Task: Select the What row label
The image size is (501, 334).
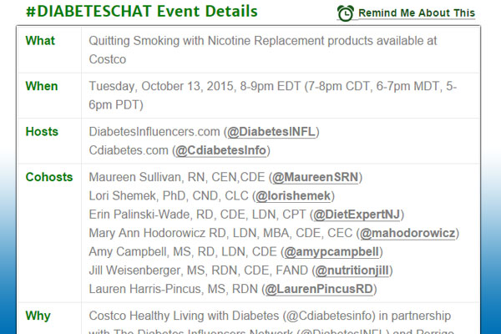Action: (x=40, y=41)
